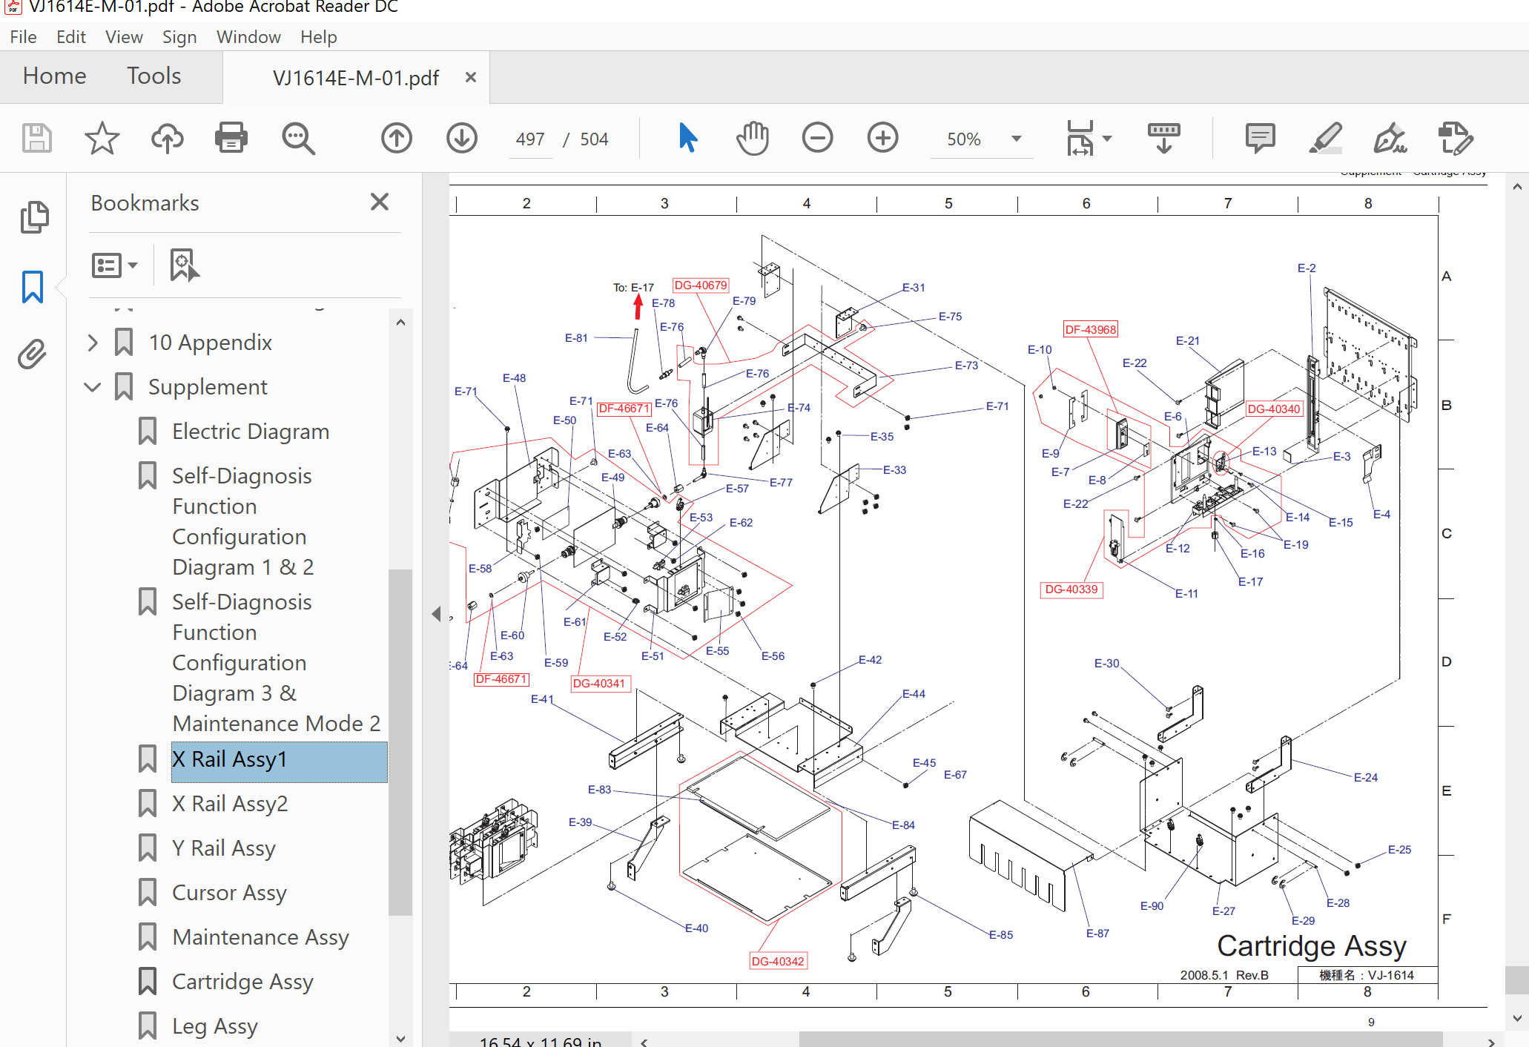Open Self-Diagnosis Configuration Diagram 1 & 2 bookmark
Screen dimensions: 1529x1047
click(243, 521)
